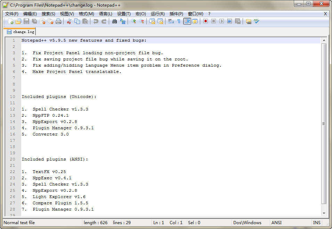This screenshot has height=229, width=332.
Task: Click the Undo arrow icon
Action: click(96, 22)
